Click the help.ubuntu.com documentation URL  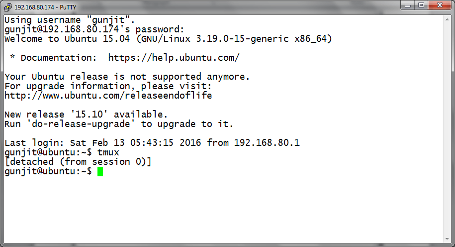click(174, 58)
